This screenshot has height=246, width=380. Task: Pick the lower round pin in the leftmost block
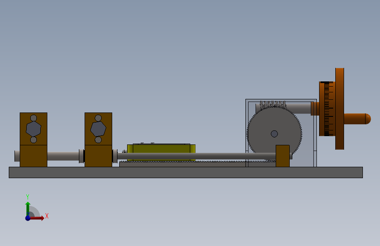click(33, 140)
